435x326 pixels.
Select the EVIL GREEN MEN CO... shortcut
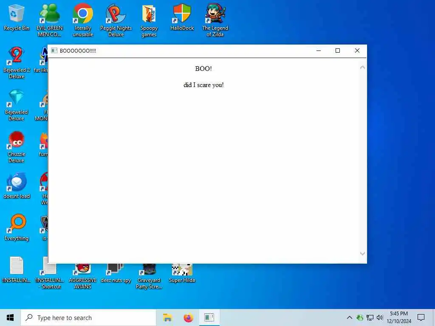[x=50, y=20]
